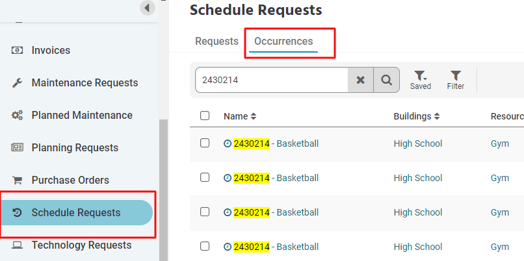Click the Purchase Orders cart icon
This screenshot has width=524, height=261.
17,180
